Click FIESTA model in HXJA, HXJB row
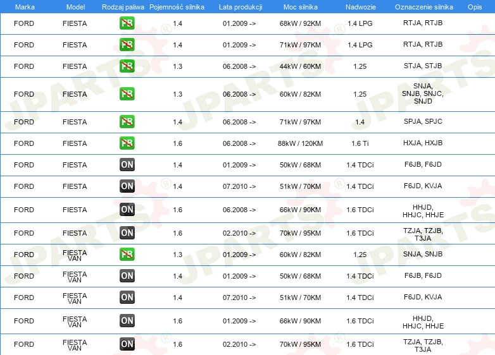Image resolution: width=495 pixels, height=355 pixels. 75,143
